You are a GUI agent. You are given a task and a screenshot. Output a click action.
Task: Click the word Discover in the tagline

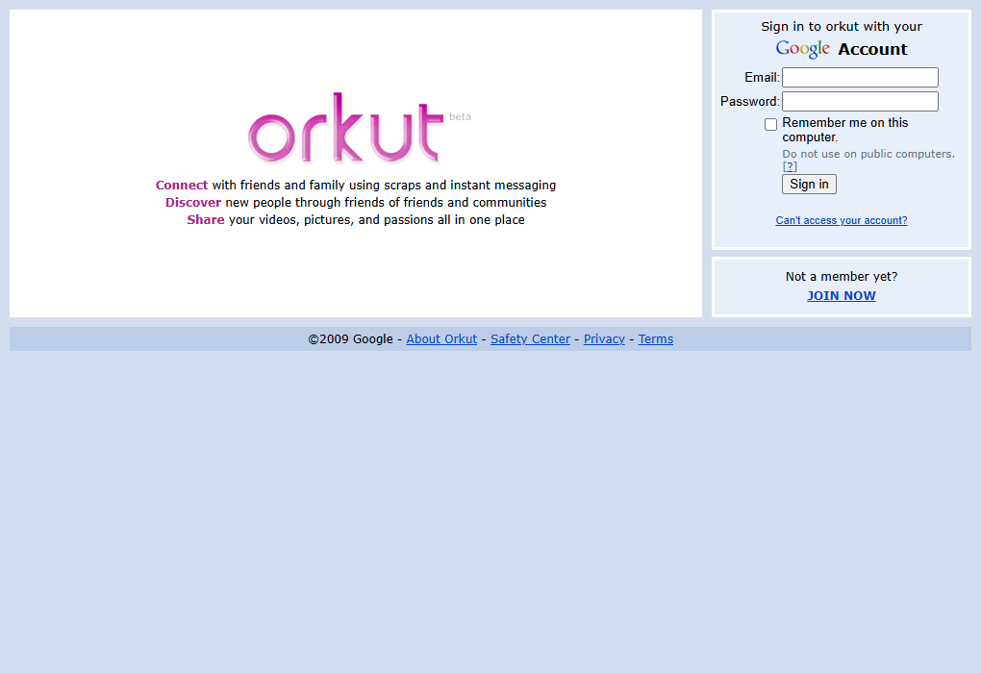click(x=193, y=203)
